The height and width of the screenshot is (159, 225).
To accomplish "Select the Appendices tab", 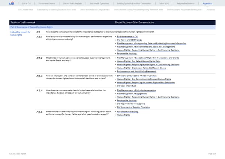I will pyautogui.click(x=212, y=3).
